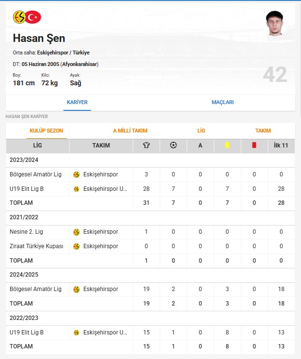Viewport: 301px width, 359px height.
Task: Select the TAKIM sub-tab
Action: pos(263,131)
